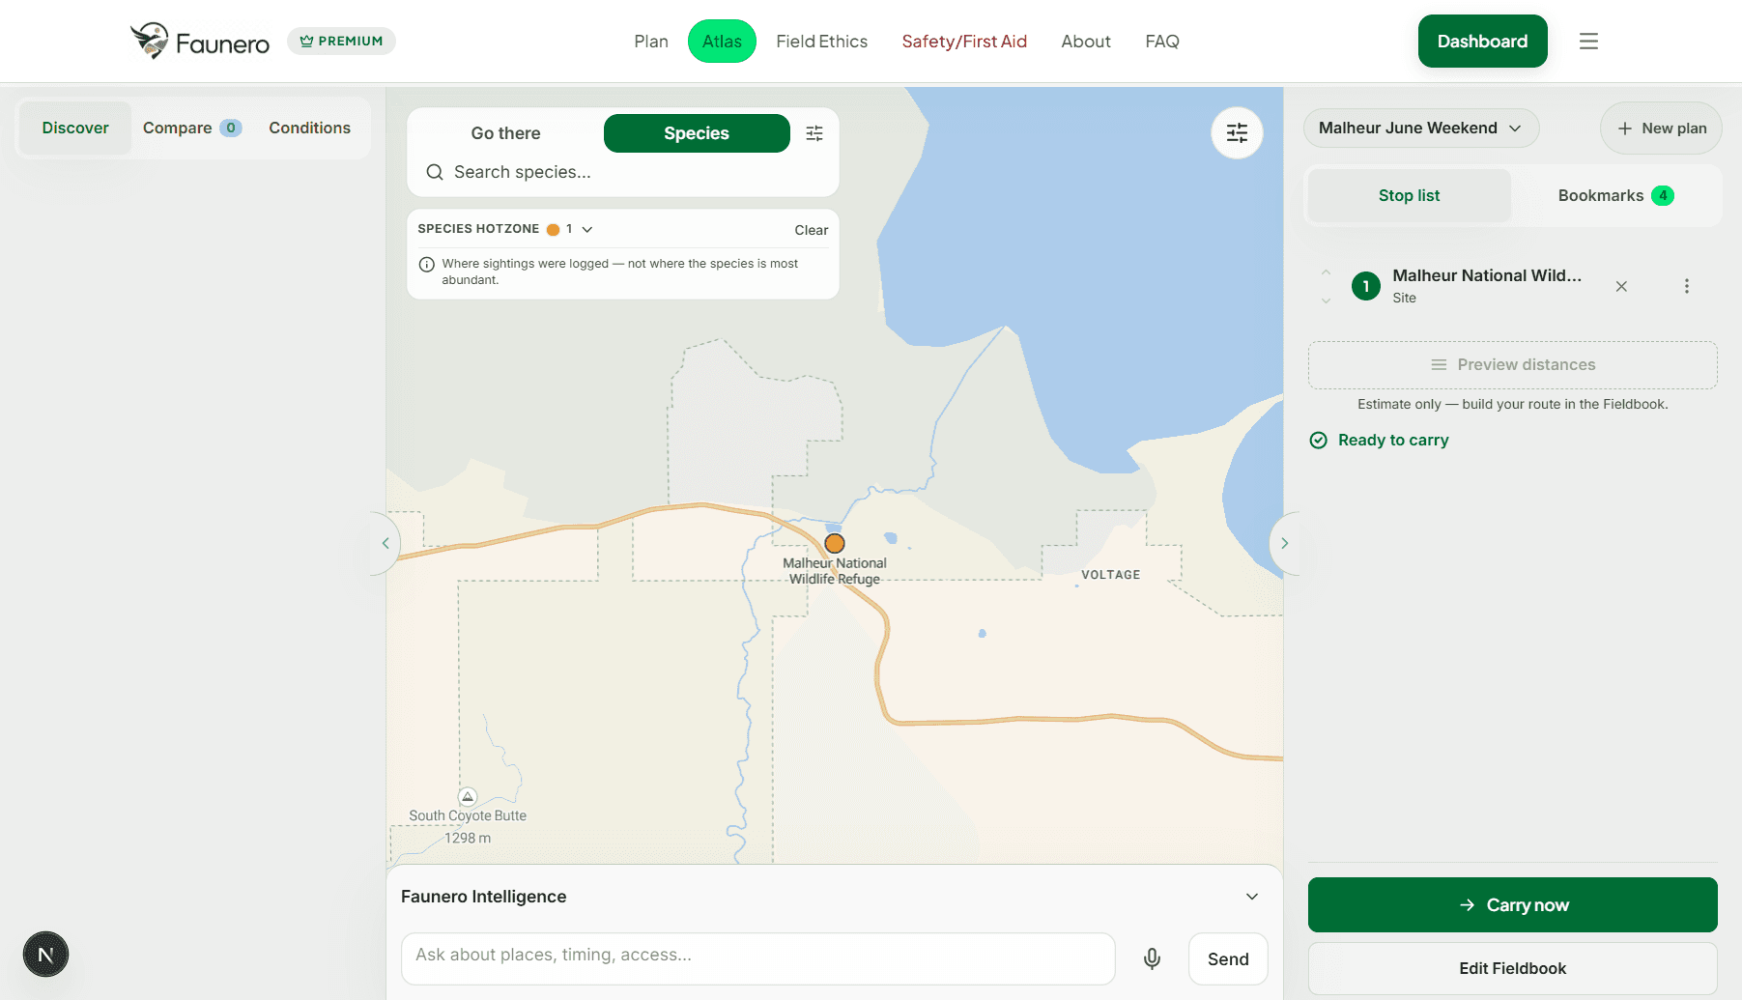Click the Faunero bird logo

coord(150,41)
